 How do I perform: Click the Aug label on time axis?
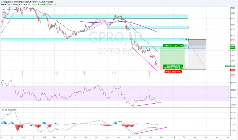click(x=118, y=137)
